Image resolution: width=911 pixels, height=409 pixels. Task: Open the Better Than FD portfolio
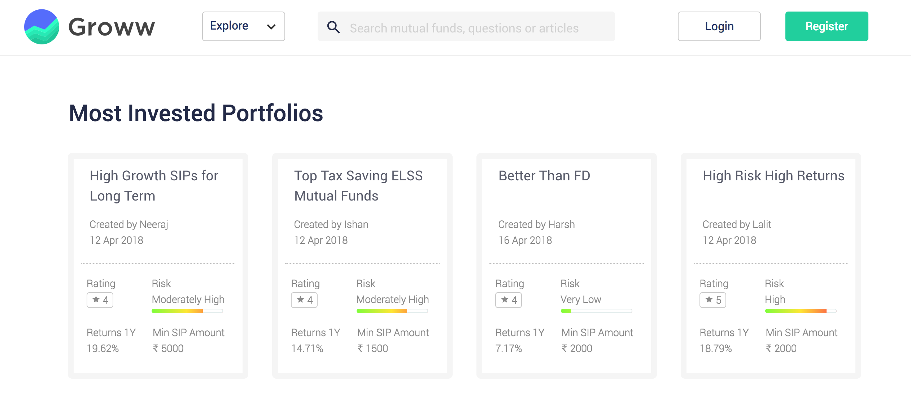[544, 176]
